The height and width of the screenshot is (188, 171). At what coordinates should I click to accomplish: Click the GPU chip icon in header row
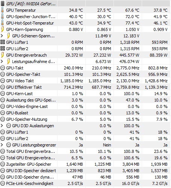3,3
